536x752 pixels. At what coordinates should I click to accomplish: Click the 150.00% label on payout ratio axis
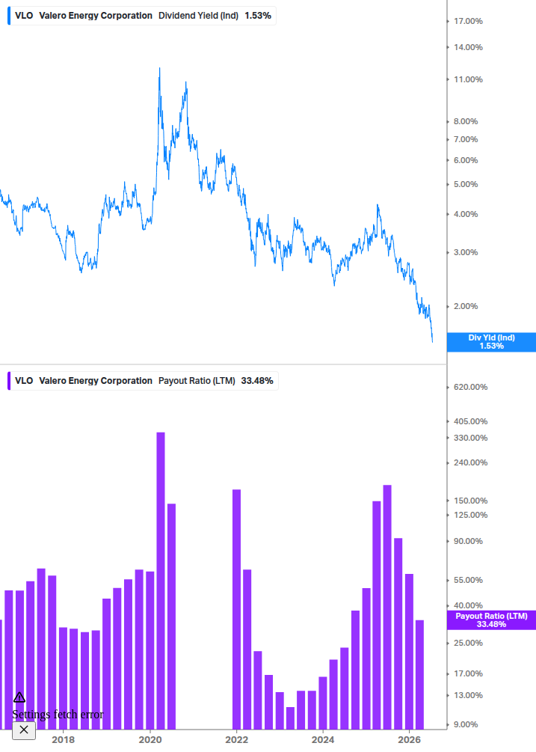(x=470, y=501)
